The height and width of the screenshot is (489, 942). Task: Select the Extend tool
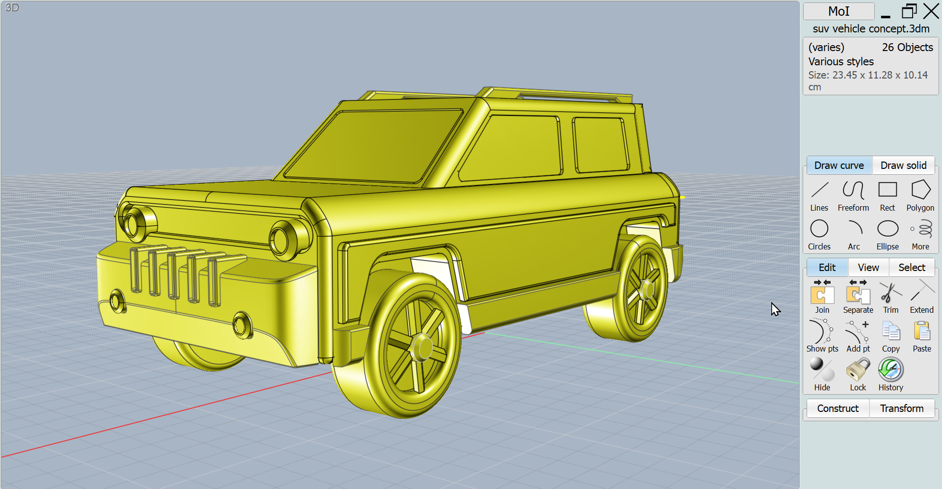(x=922, y=297)
